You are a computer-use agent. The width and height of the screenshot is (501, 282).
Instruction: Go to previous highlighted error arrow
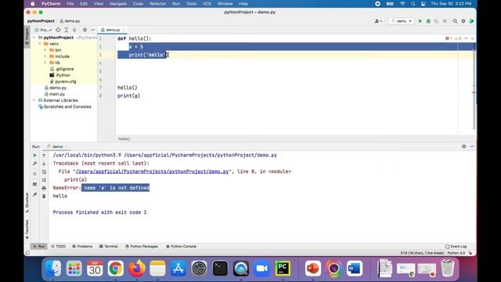click(x=466, y=38)
